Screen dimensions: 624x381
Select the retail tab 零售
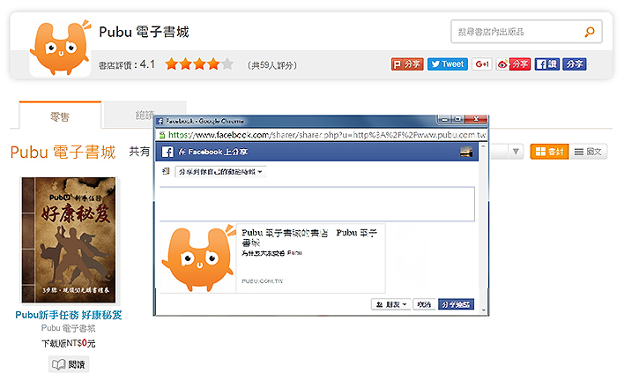click(60, 116)
